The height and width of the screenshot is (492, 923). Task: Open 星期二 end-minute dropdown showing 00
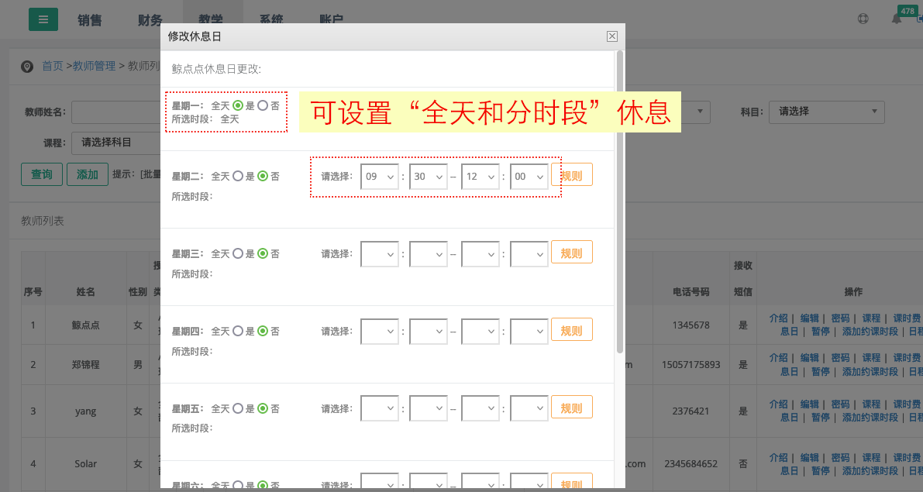(x=529, y=177)
